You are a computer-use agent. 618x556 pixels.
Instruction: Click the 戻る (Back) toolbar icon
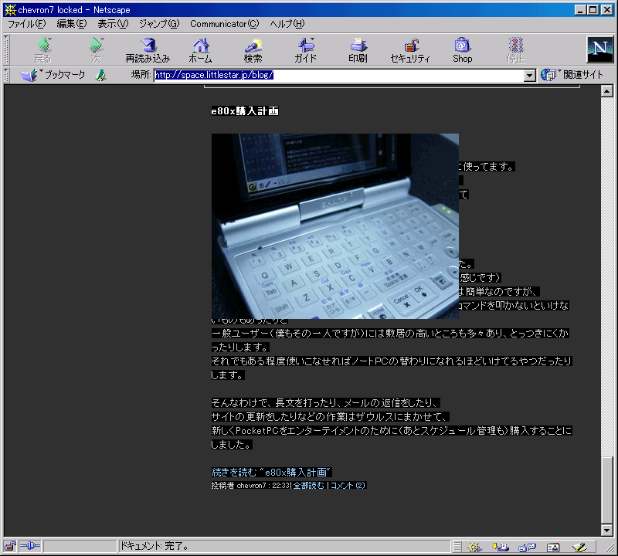point(43,50)
